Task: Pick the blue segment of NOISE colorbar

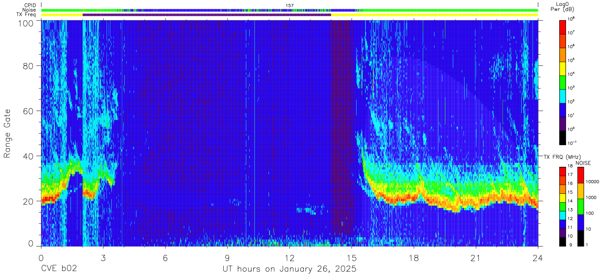Action: [580, 222]
